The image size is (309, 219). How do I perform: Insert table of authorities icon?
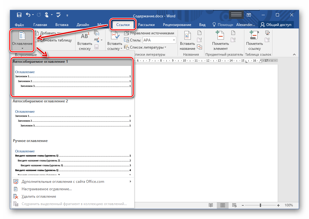(x=267, y=33)
